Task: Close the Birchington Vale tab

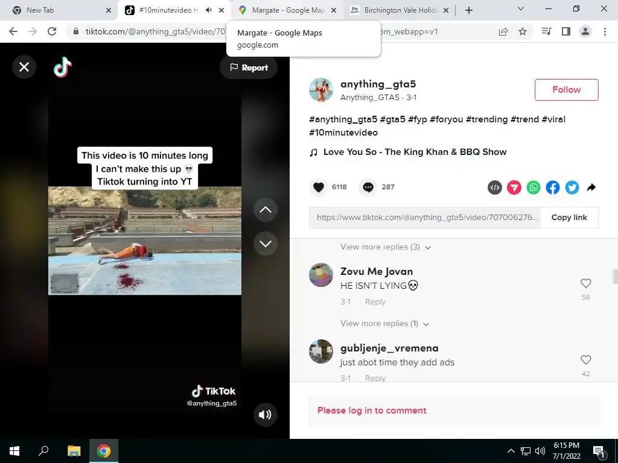Action: (446, 10)
